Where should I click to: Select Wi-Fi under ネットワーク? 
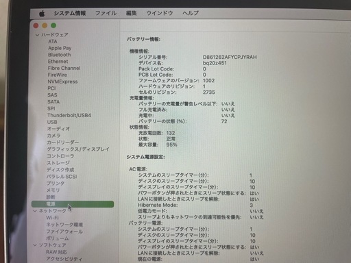[52, 218]
